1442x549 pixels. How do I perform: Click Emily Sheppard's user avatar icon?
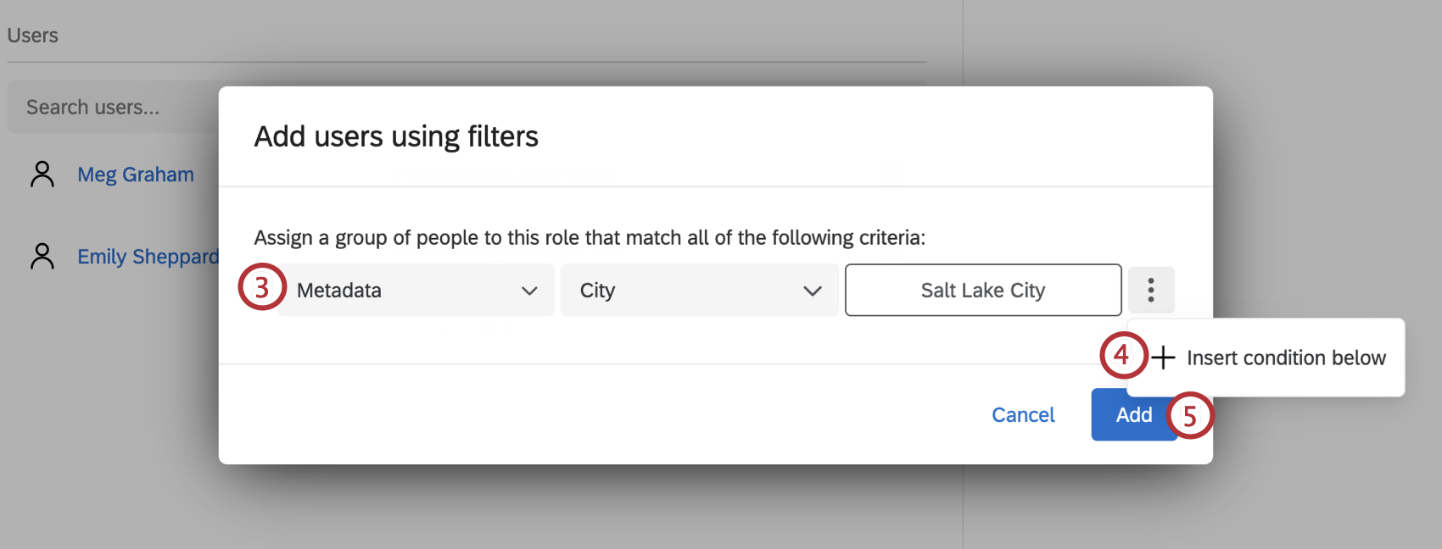tap(42, 255)
